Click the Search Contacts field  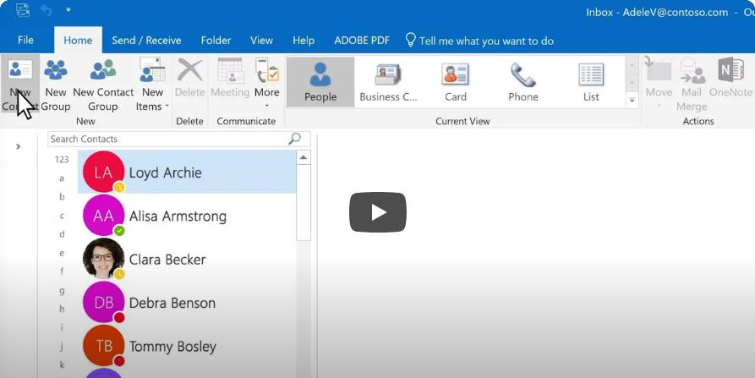(179, 139)
